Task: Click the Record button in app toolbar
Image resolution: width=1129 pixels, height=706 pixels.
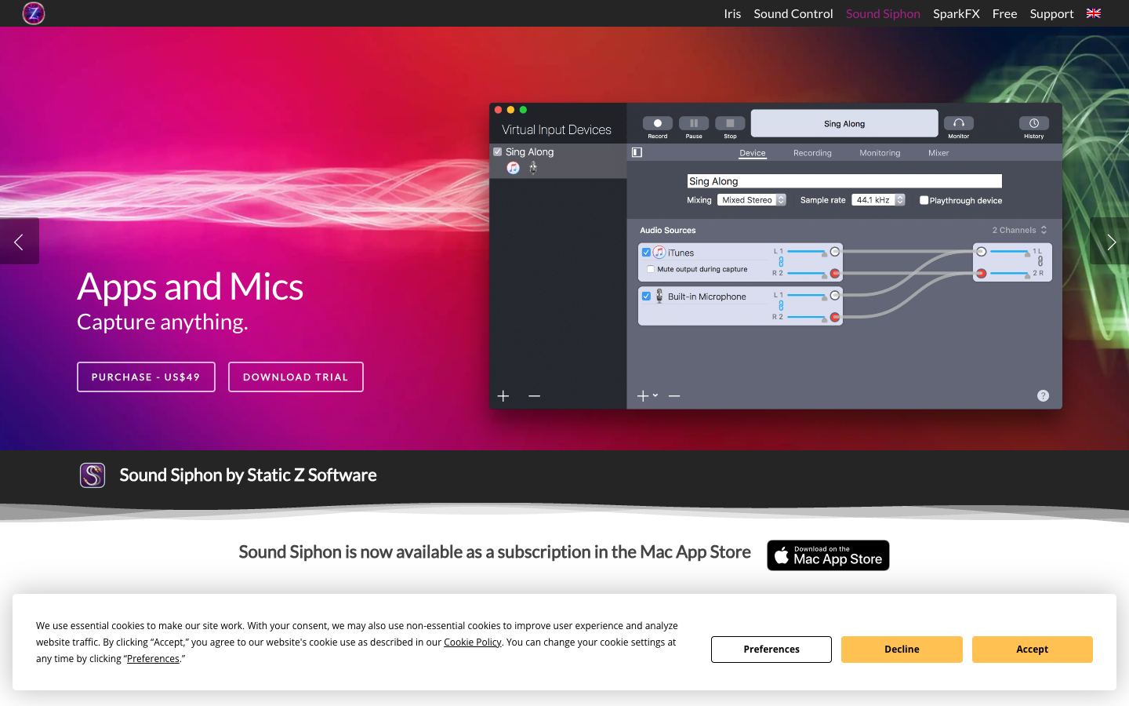Action: tap(657, 123)
